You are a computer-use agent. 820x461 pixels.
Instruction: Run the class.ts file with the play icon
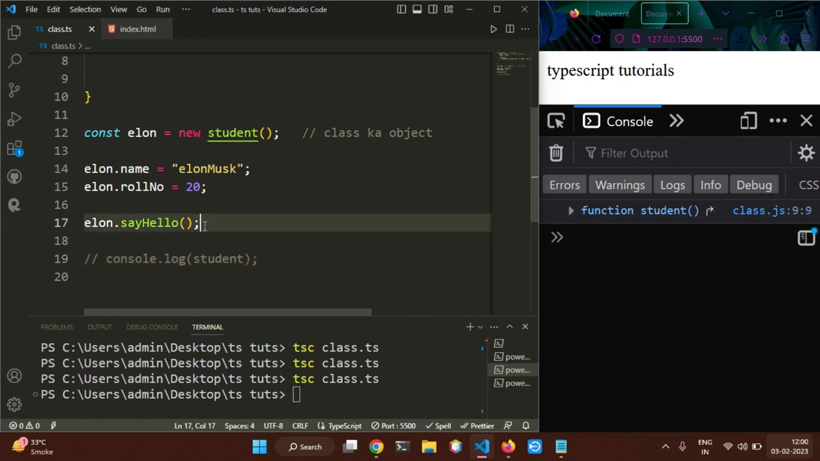[x=493, y=29]
